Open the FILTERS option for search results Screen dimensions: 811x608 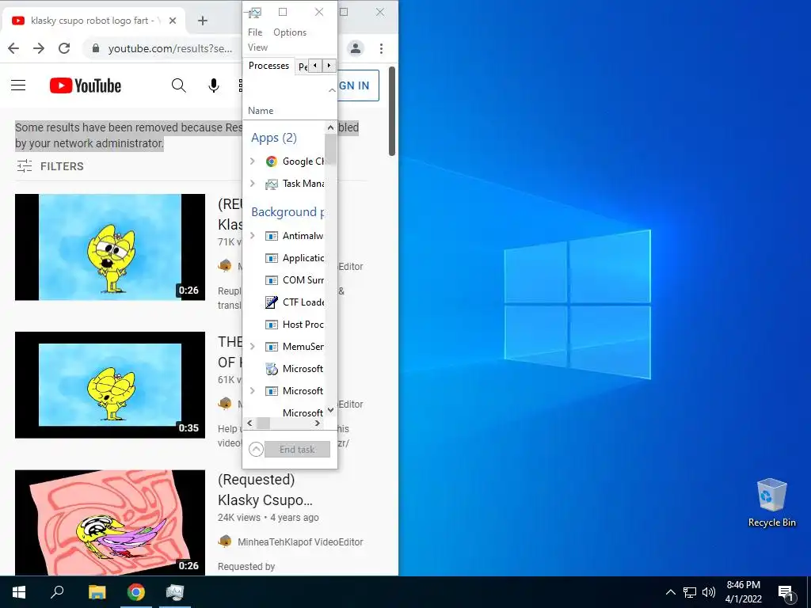coord(50,166)
